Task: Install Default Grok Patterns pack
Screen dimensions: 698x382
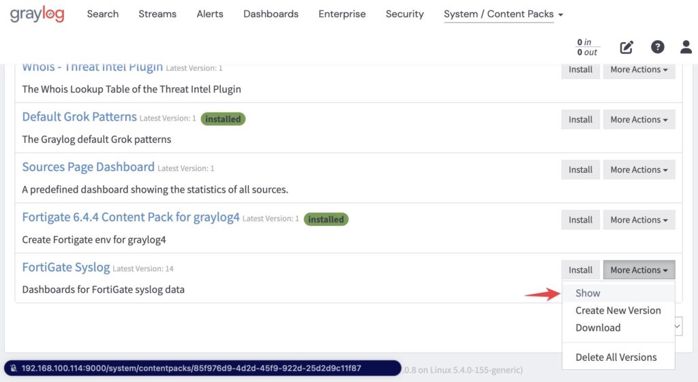Action: coord(581,120)
